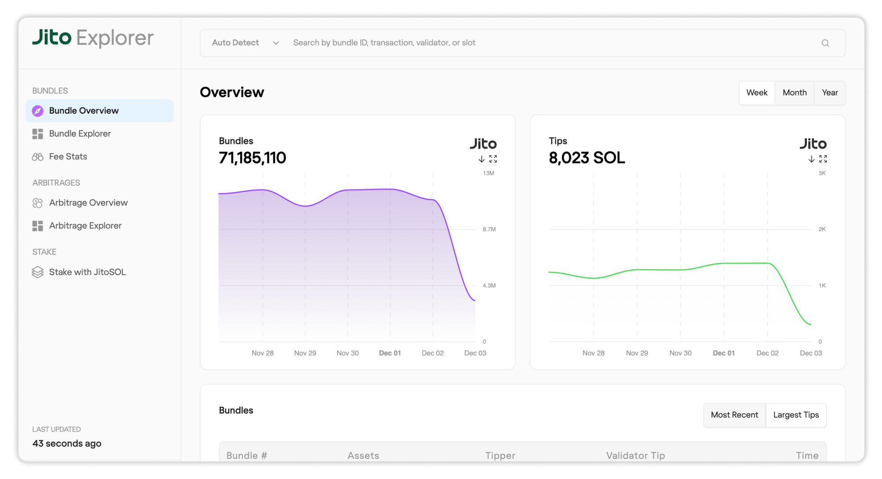882x479 pixels.
Task: Switch the overview range to Week
Action: point(756,93)
